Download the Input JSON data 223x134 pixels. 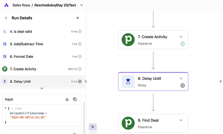pyautogui.click(x=67, y=99)
